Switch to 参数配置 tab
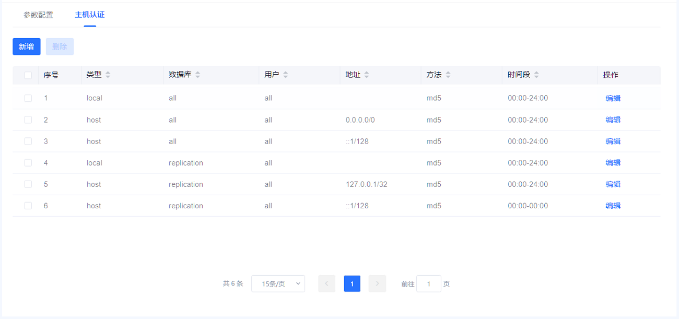Image resolution: width=679 pixels, height=319 pixels. click(38, 15)
